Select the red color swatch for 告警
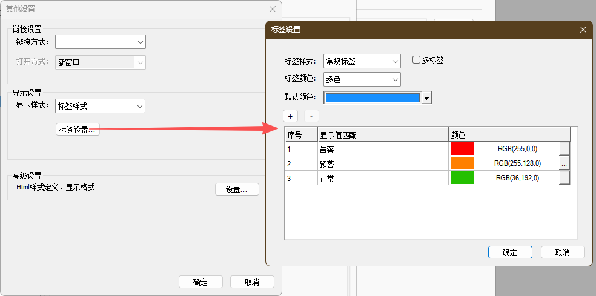The image size is (596, 296). click(x=462, y=148)
